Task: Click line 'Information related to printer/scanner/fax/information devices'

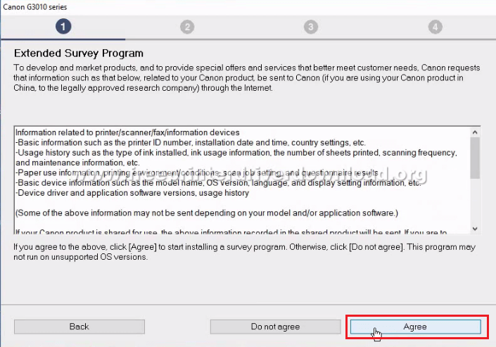Action: click(127, 132)
